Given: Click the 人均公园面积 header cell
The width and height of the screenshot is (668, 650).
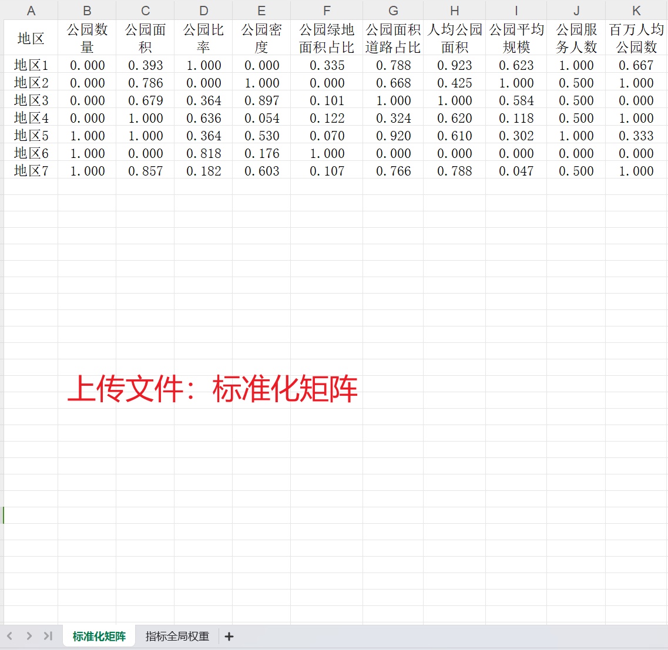Looking at the screenshot, I should pos(455,38).
